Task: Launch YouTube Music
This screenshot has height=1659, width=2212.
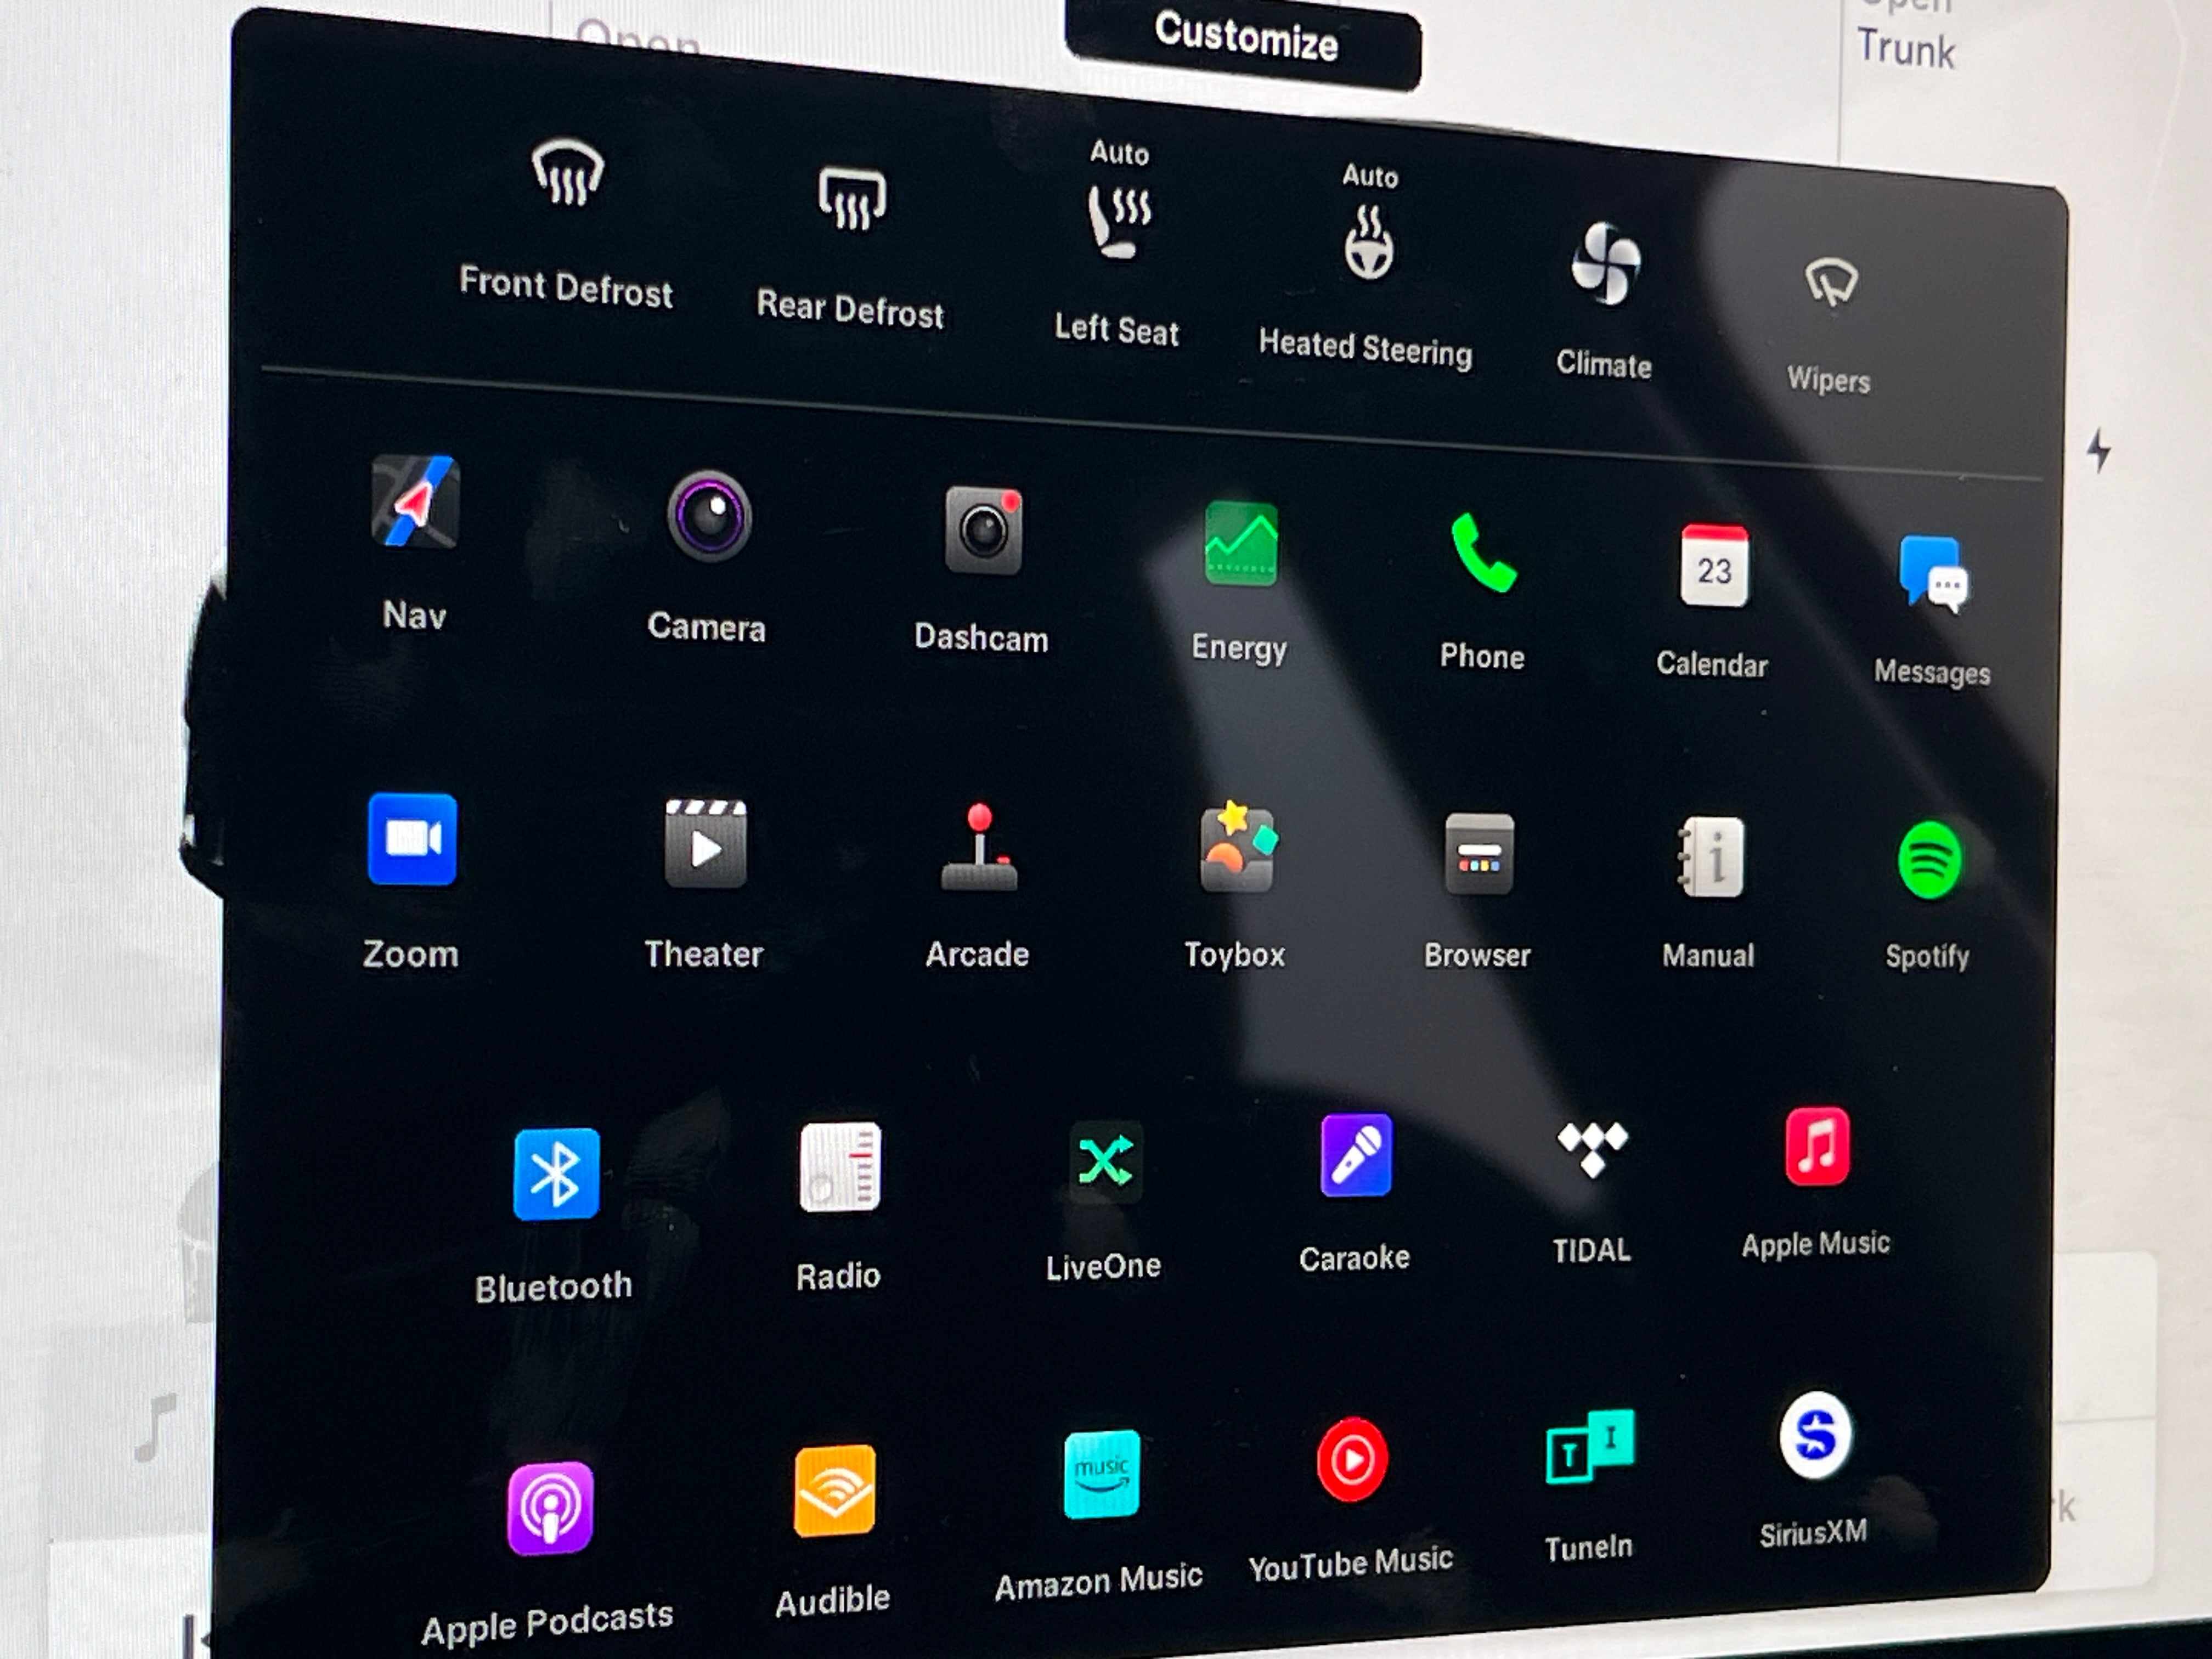Action: point(1352,1459)
